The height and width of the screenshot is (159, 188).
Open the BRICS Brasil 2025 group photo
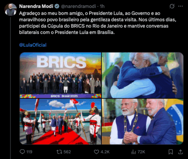point(61,75)
